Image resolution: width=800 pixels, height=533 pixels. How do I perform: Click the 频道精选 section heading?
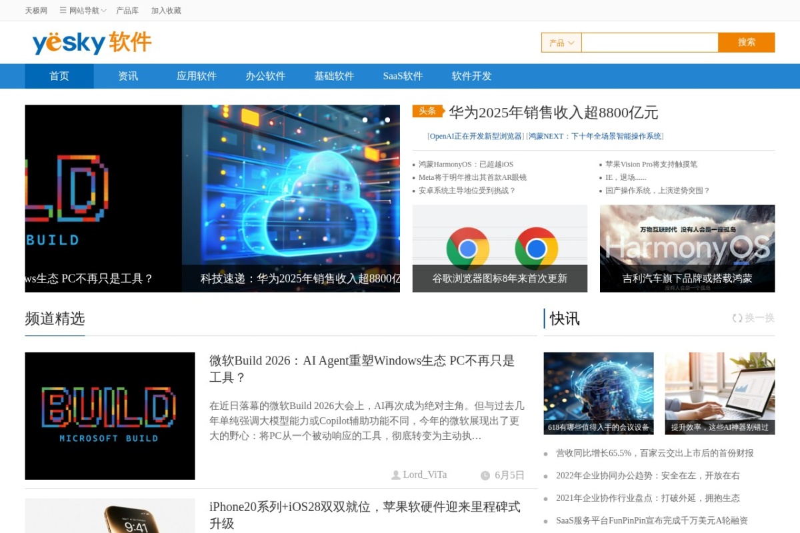pyautogui.click(x=55, y=318)
